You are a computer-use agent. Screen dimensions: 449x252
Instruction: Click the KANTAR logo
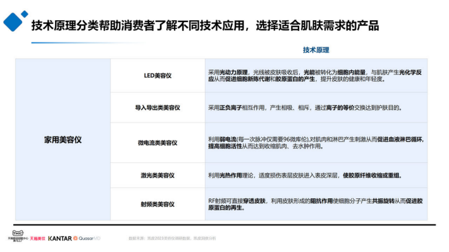pos(60,238)
